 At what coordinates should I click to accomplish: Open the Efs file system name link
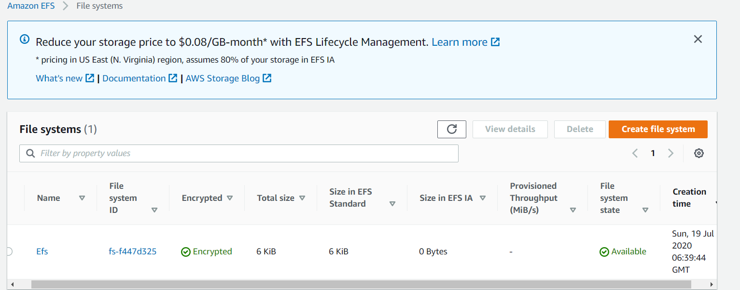(42, 251)
